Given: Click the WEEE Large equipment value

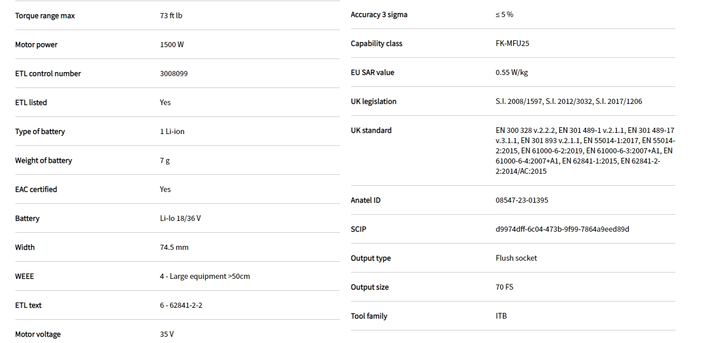Looking at the screenshot, I should [x=205, y=277].
